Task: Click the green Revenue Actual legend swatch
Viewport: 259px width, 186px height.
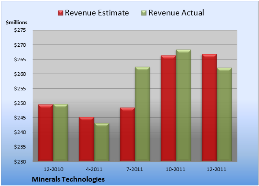Action: (144, 13)
